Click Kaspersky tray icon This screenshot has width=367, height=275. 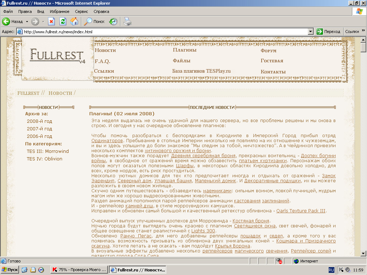pyautogui.click(x=341, y=270)
